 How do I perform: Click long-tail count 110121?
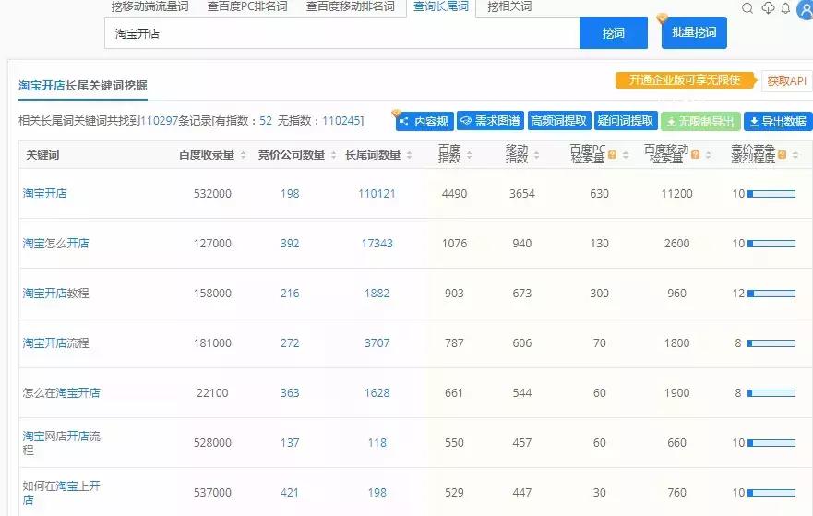[x=377, y=194]
